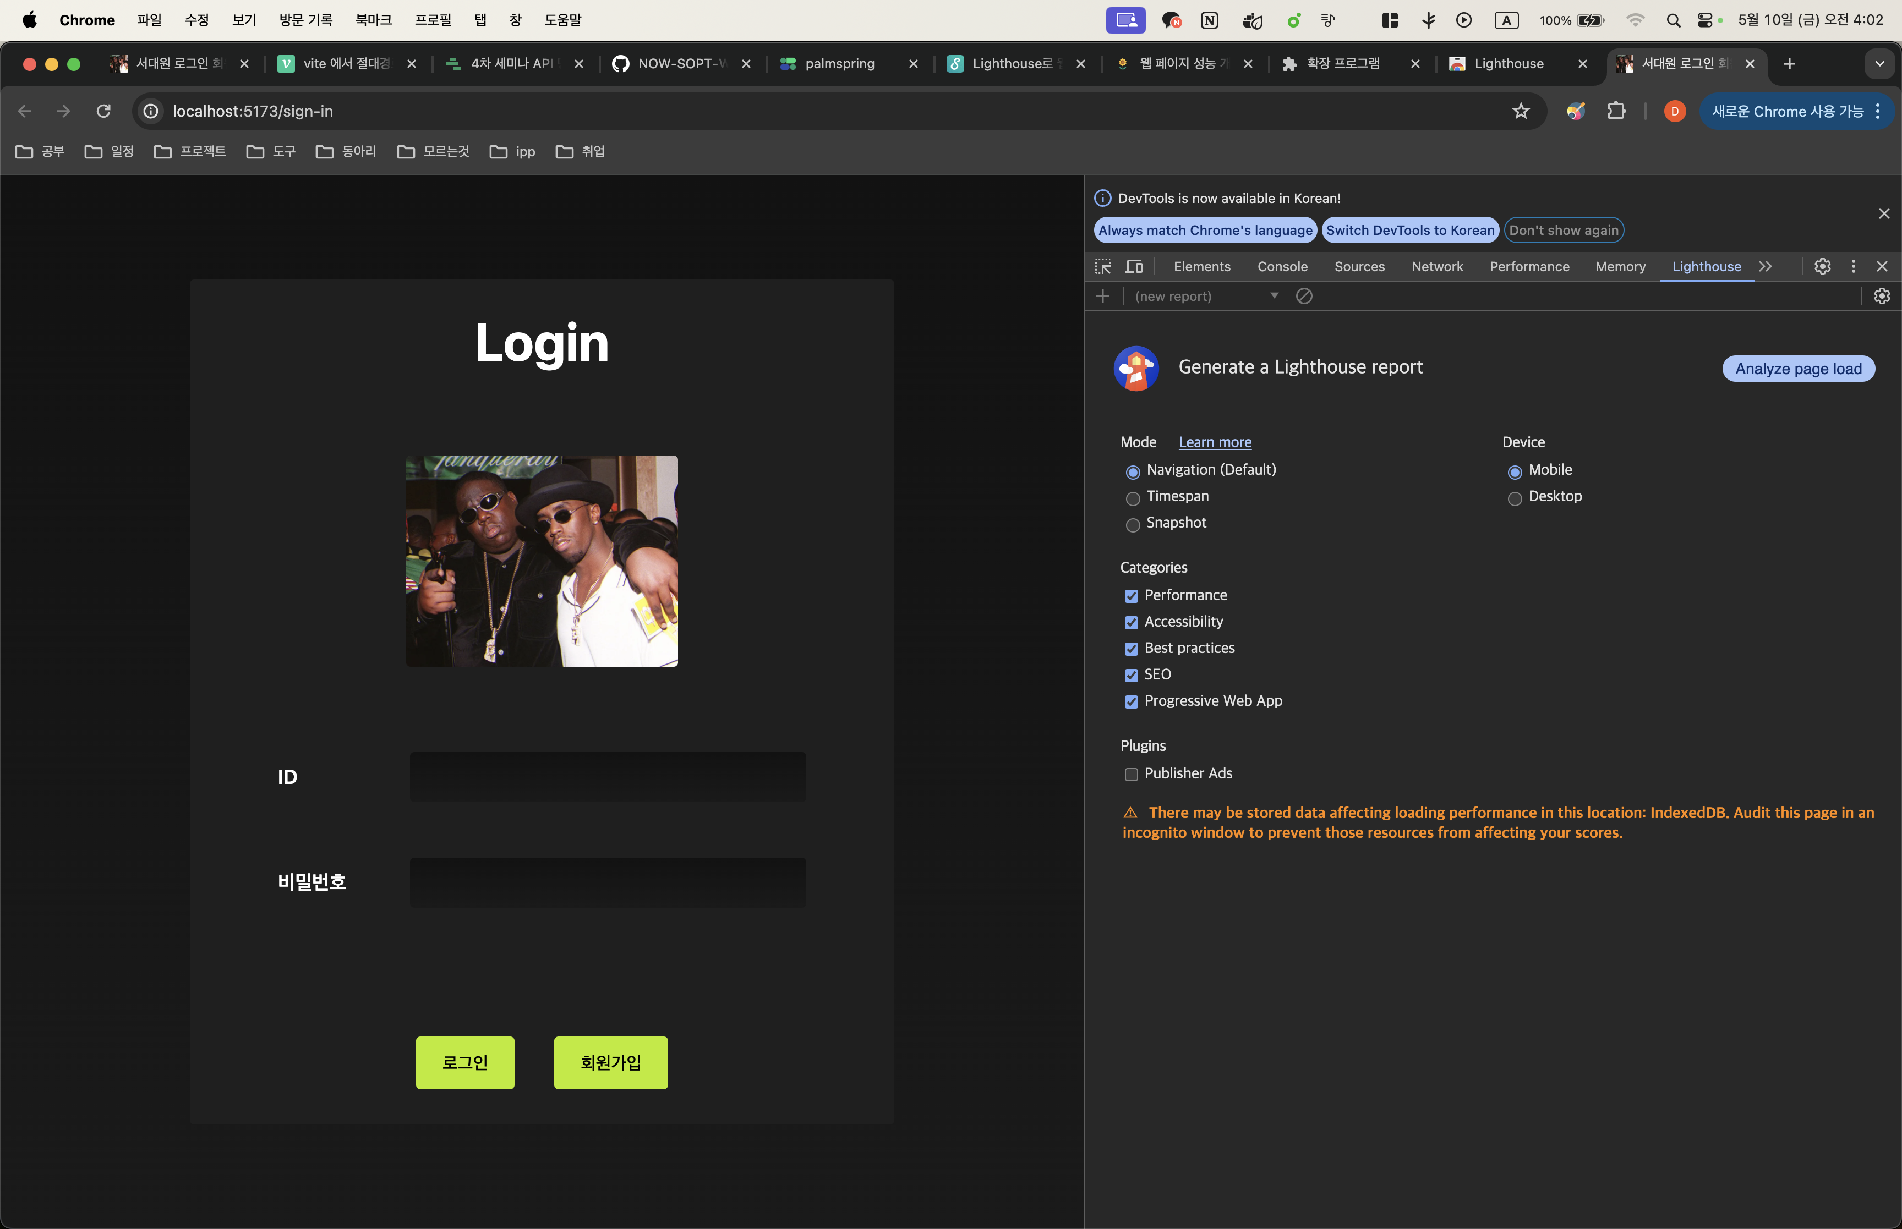This screenshot has height=1229, width=1902.
Task: Click the ID input field
Action: tap(608, 776)
